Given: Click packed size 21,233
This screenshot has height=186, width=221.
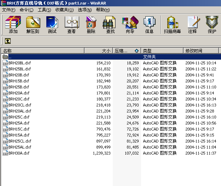Looking at the screenshot, I should [x=133, y=99].
